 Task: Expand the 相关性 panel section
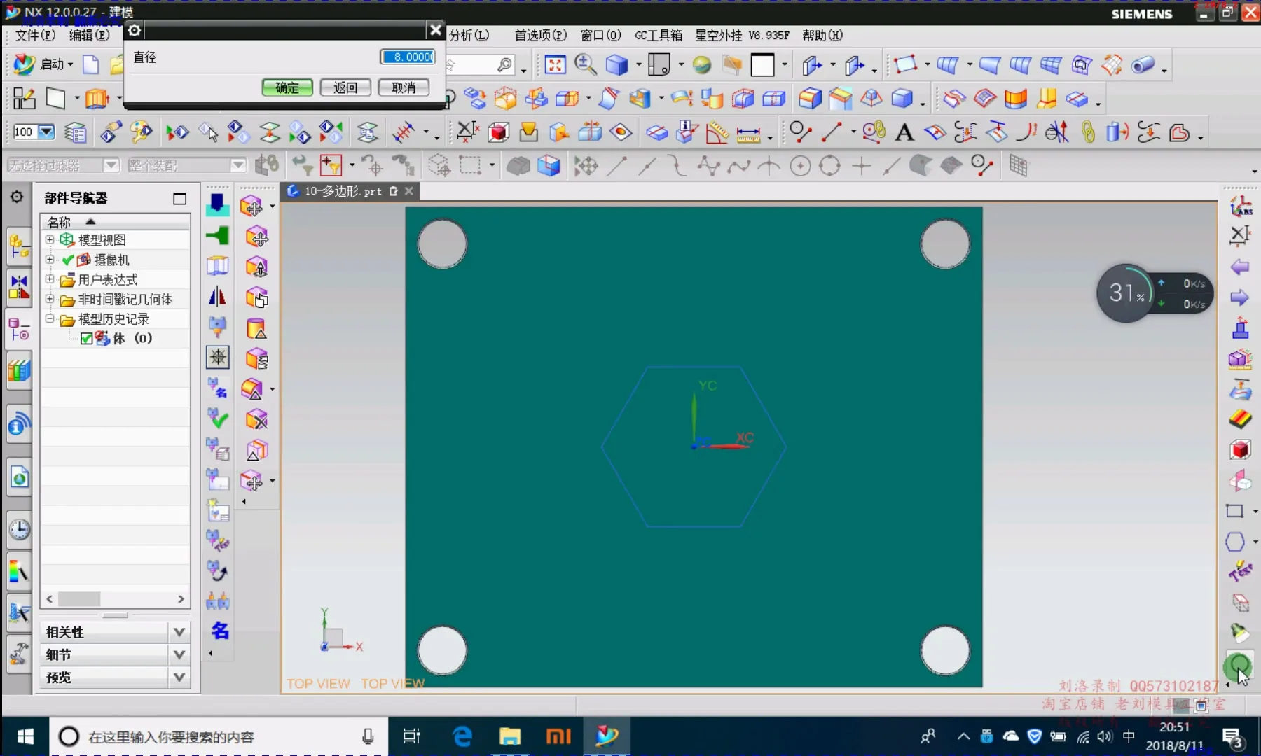[x=179, y=632]
